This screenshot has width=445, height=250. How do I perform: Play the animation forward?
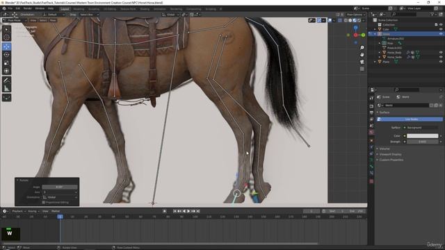point(188,211)
